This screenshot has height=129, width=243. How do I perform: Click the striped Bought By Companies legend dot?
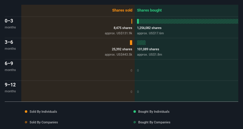135,122
